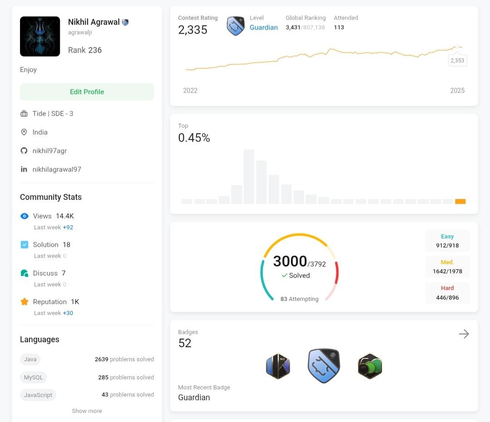Click the Views eye icon
Screen dimensions: 490x422
(24, 216)
